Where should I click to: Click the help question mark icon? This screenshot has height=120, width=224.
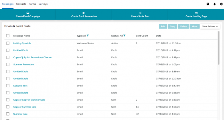[x=208, y=4]
